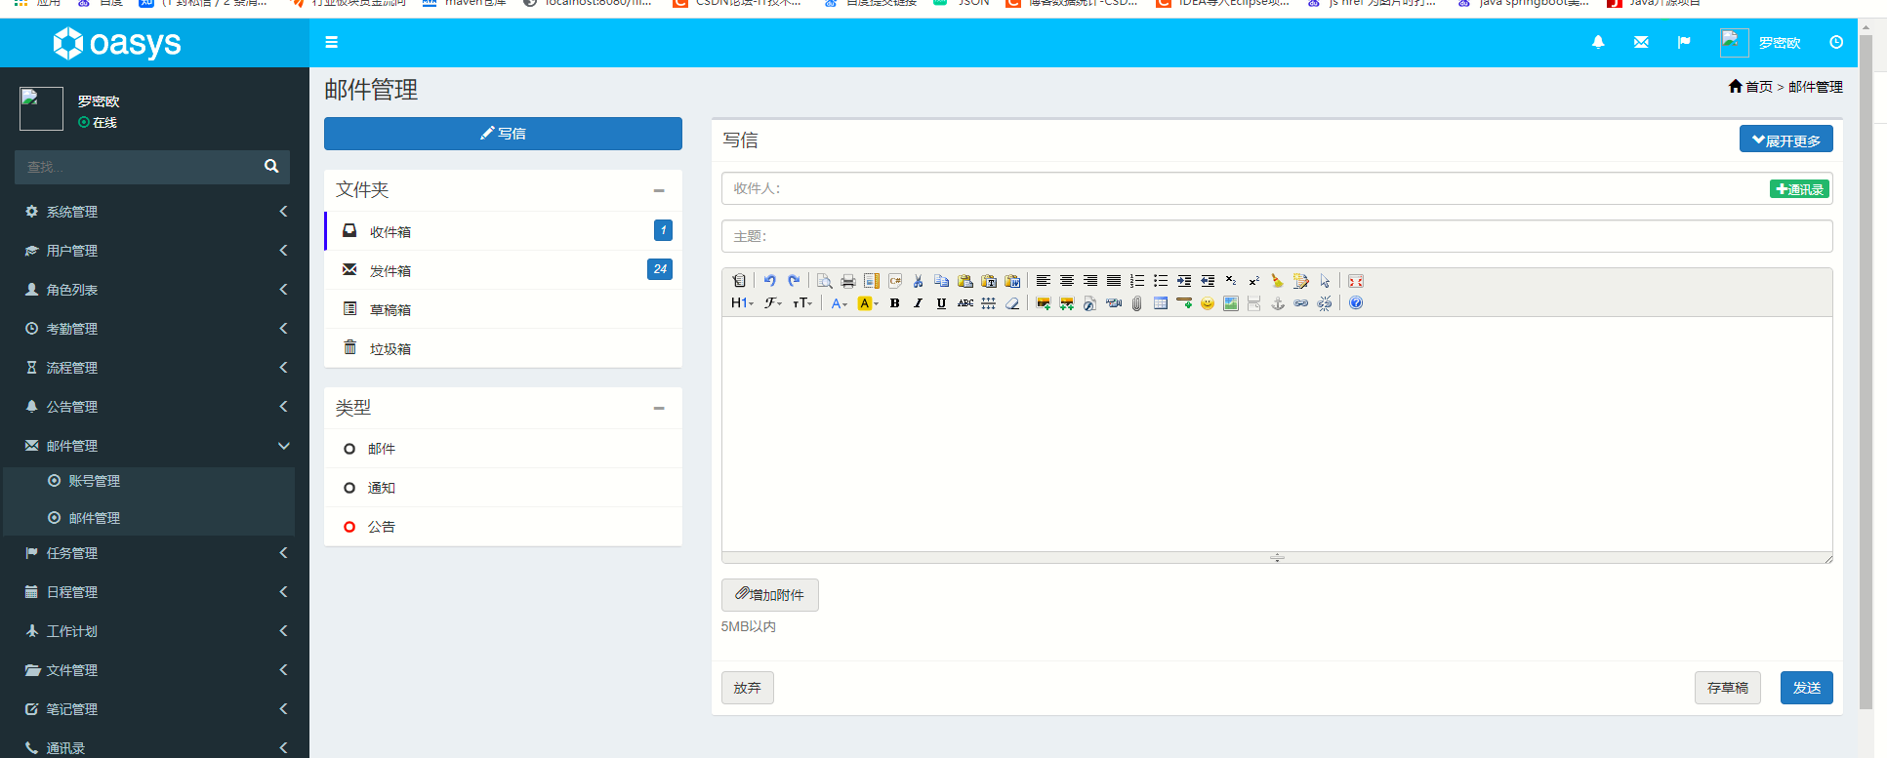This screenshot has height=758, width=1887.
Task: Open heading format H1 dropdown
Action: click(743, 303)
